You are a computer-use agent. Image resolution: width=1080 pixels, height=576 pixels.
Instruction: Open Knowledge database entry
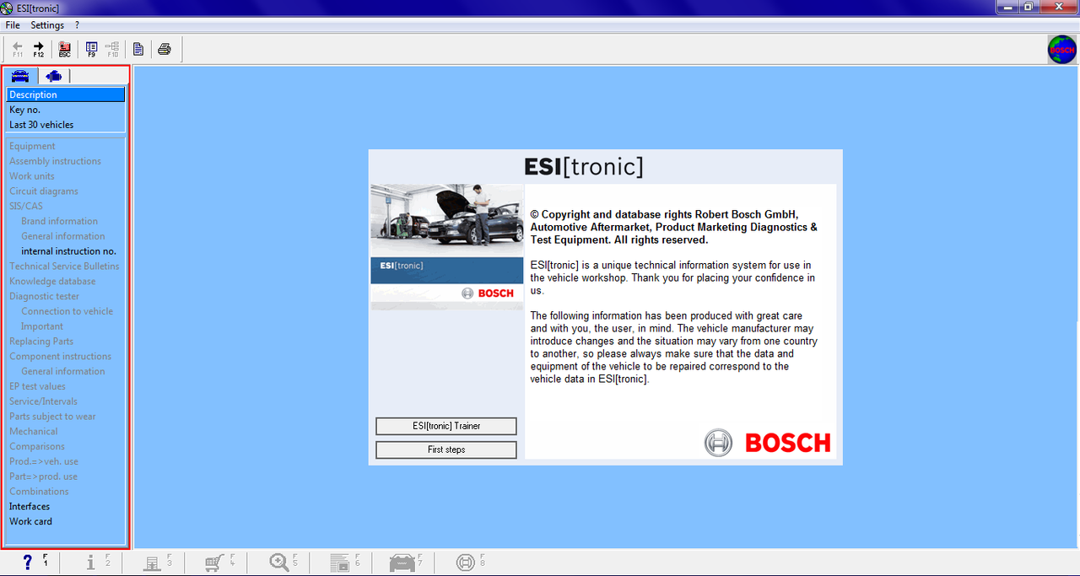pyautogui.click(x=52, y=282)
